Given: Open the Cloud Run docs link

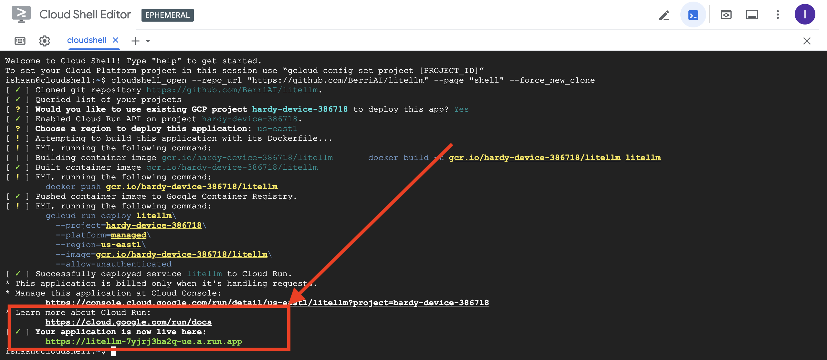Looking at the screenshot, I should [128, 322].
